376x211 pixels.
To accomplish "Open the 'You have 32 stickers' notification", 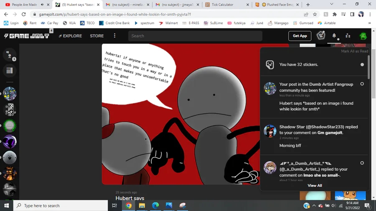I will tap(314, 65).
